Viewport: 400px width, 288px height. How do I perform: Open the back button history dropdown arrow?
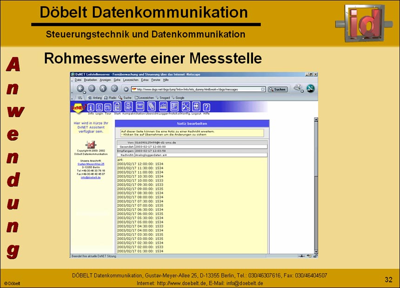(85, 92)
